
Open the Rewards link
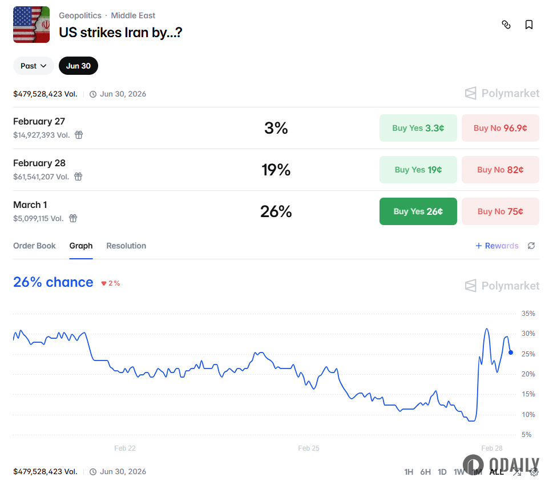[497, 246]
